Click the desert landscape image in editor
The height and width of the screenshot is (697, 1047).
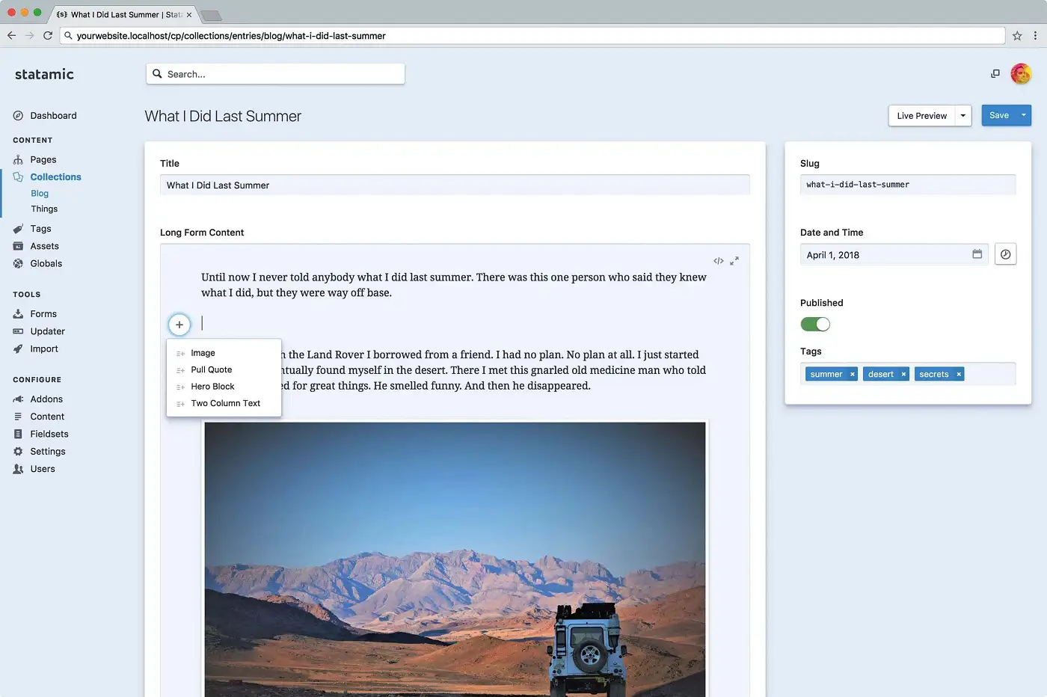(455, 559)
